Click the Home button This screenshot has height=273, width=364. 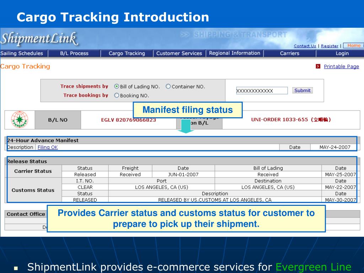pos(354,45)
